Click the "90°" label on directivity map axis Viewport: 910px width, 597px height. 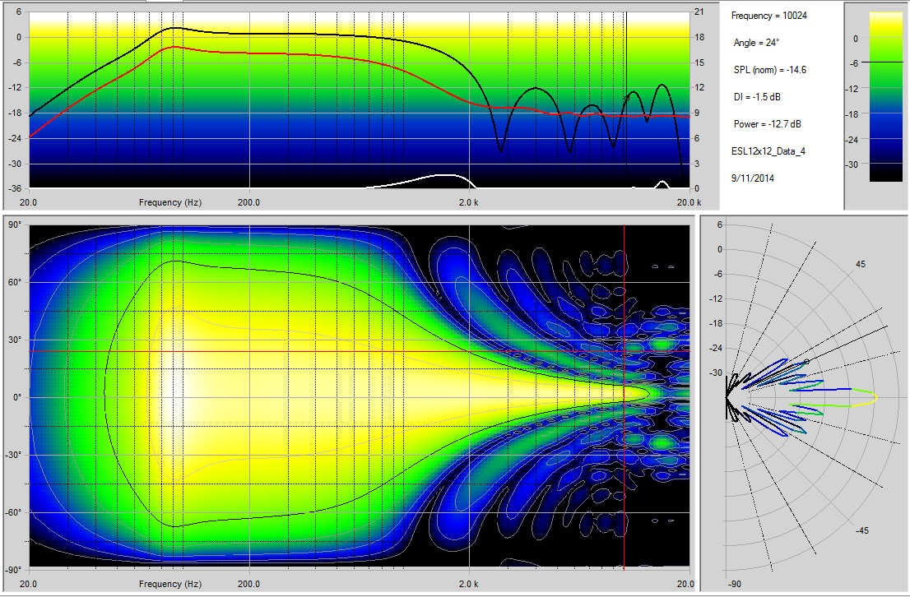point(15,224)
